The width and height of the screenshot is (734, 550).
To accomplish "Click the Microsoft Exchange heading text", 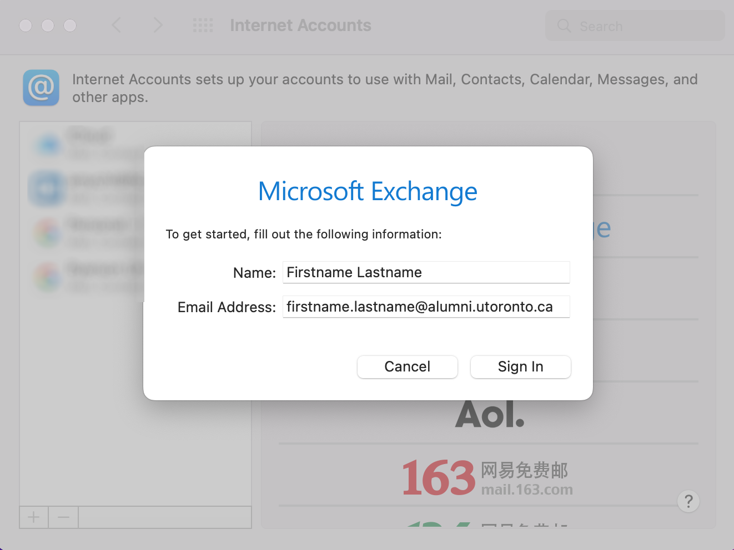I will click(x=368, y=192).
